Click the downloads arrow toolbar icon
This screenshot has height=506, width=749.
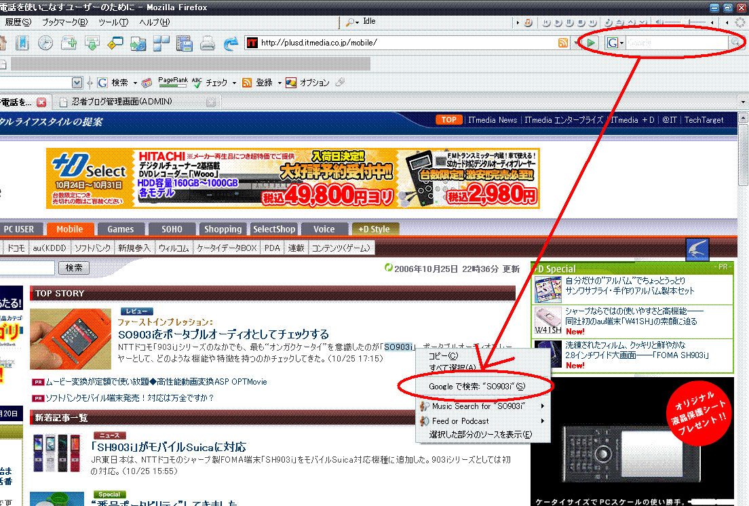(x=92, y=43)
